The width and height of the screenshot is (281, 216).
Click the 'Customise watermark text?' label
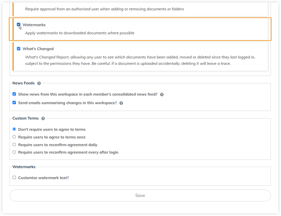click(x=43, y=178)
